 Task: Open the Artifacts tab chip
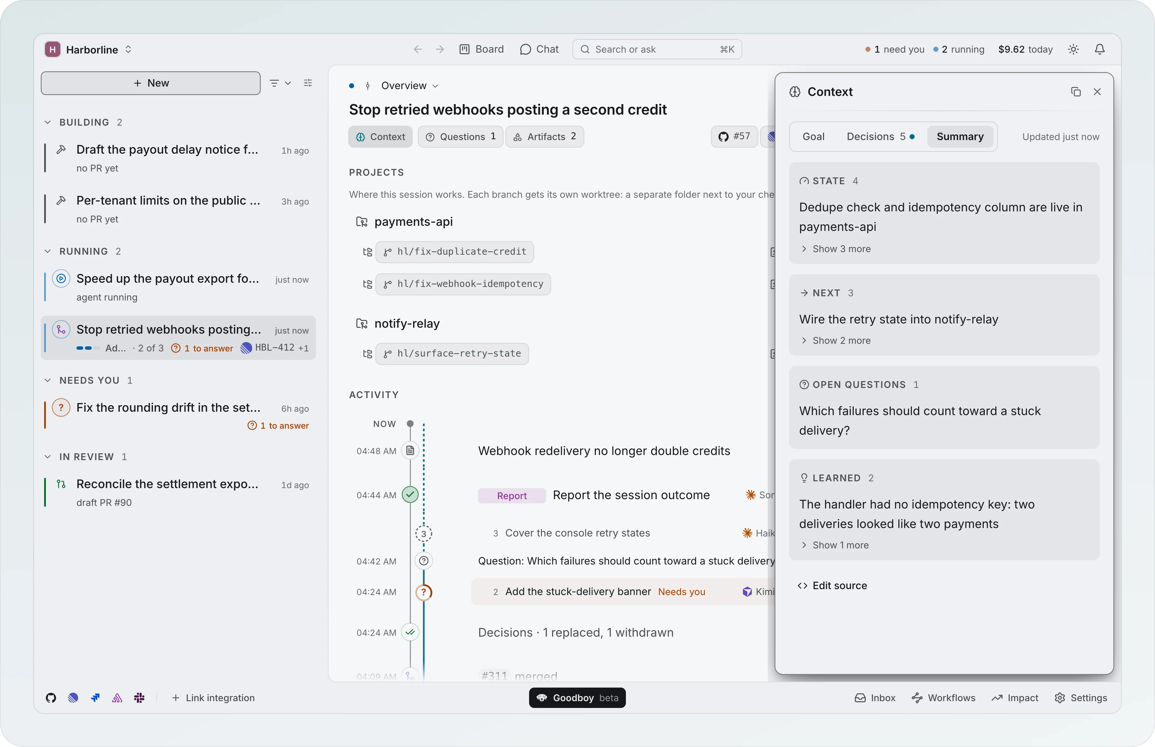[x=544, y=137]
